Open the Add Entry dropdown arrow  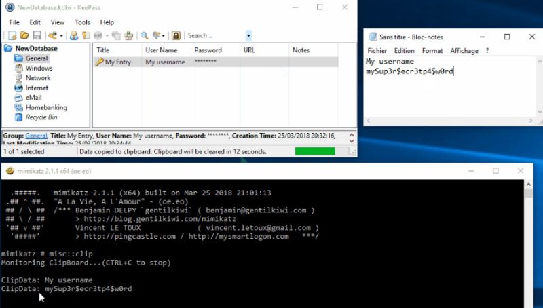pyautogui.click(x=62, y=35)
